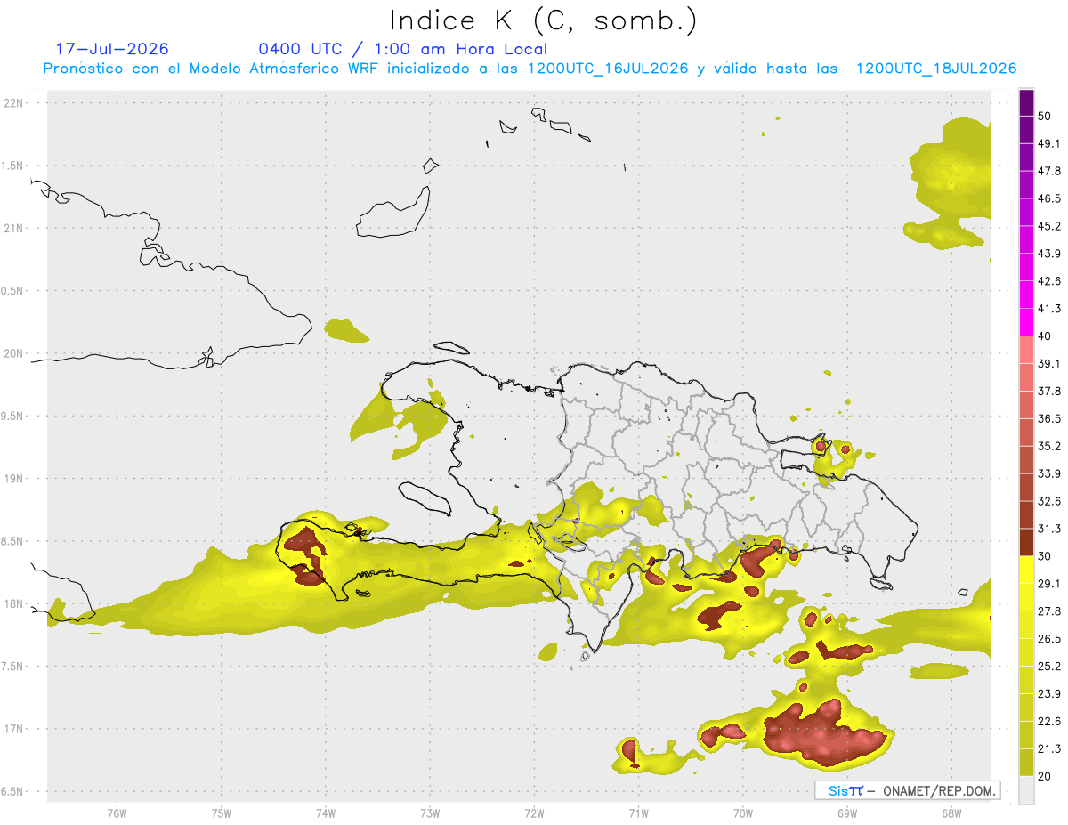Click the "22N" latitude label

coord(13,102)
